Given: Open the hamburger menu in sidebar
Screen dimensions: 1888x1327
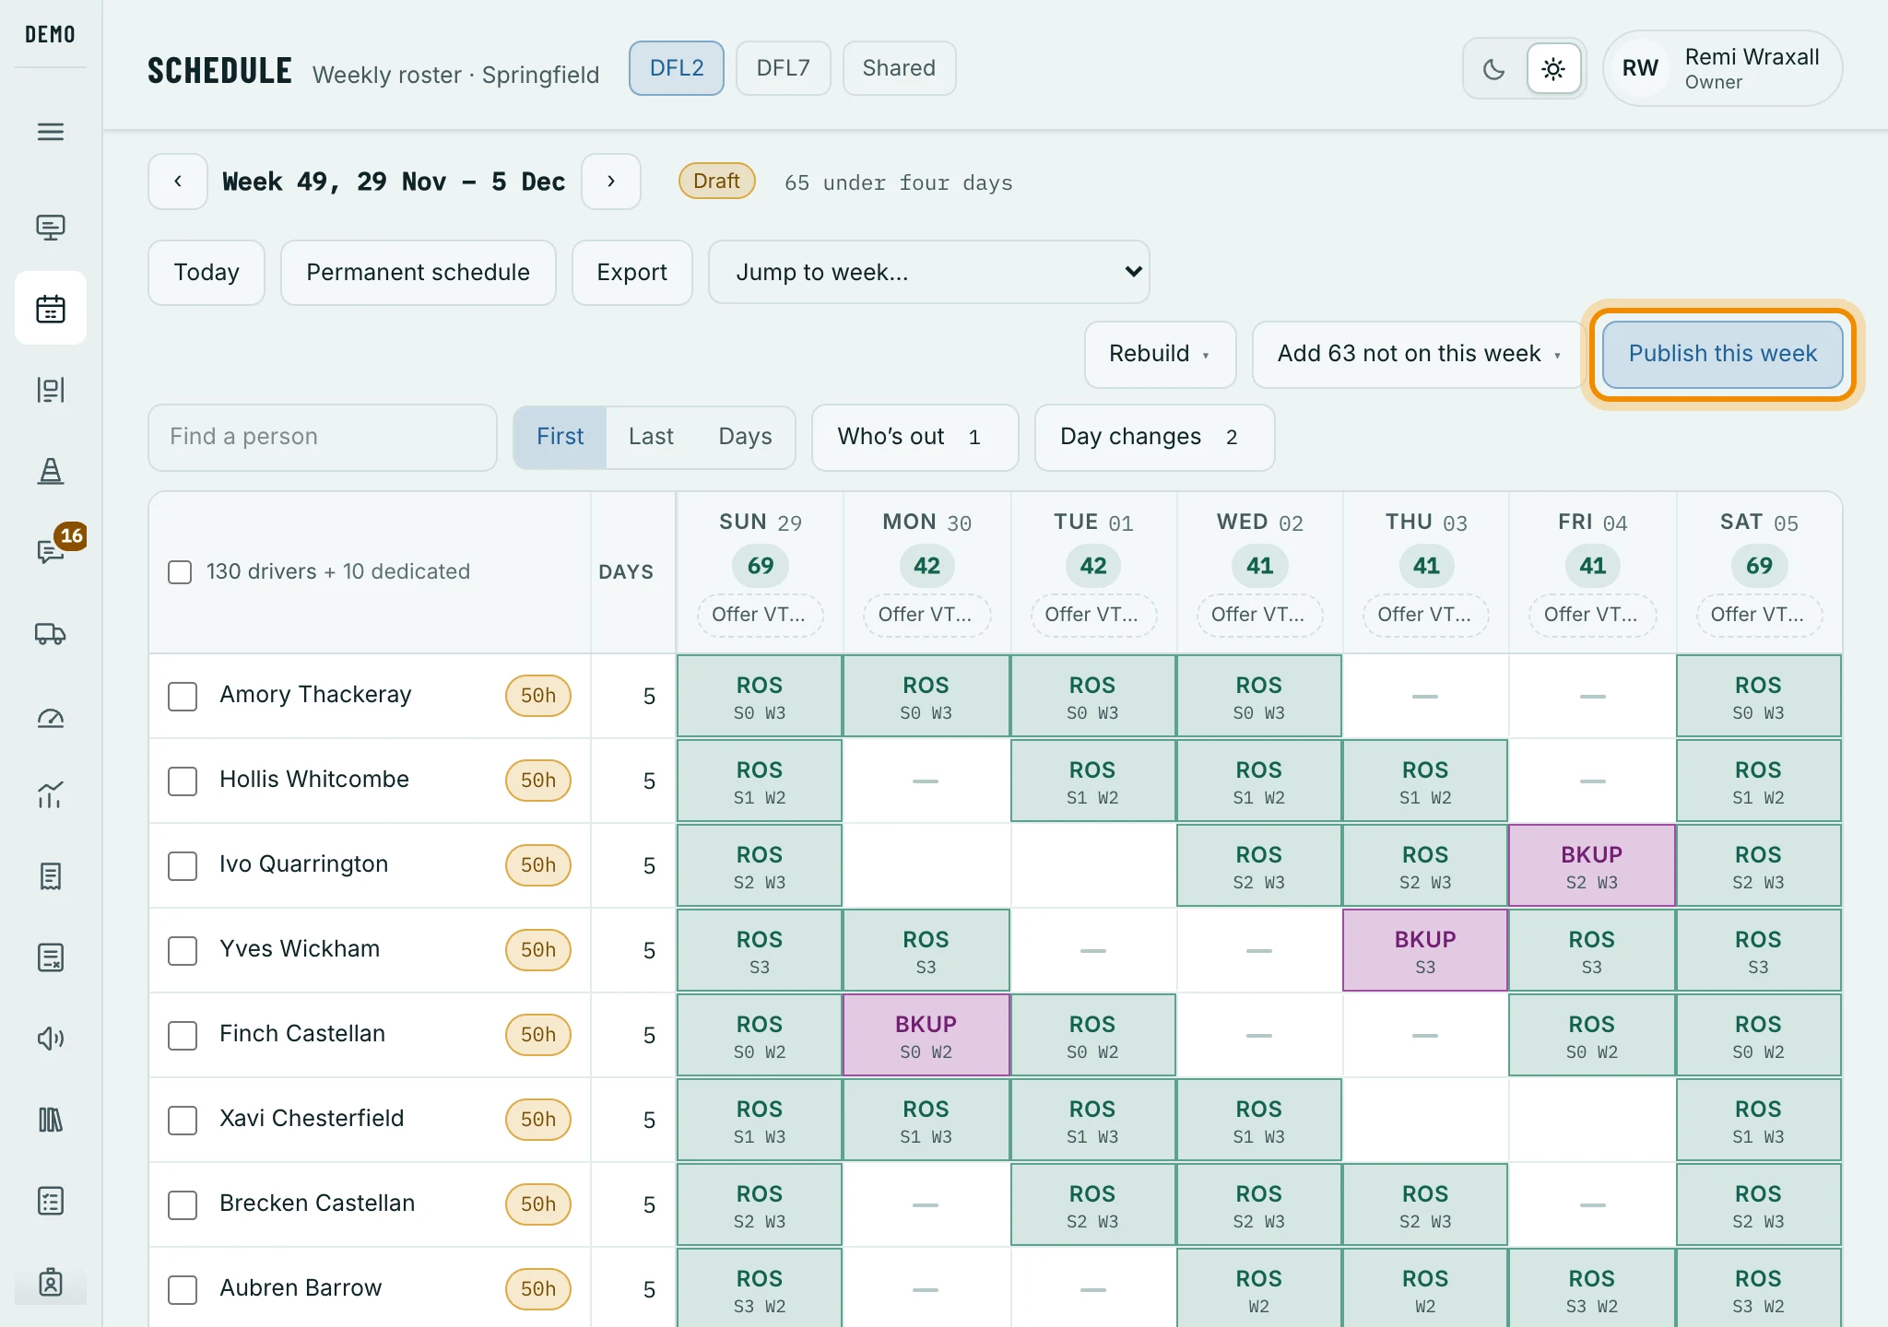Looking at the screenshot, I should pyautogui.click(x=51, y=132).
